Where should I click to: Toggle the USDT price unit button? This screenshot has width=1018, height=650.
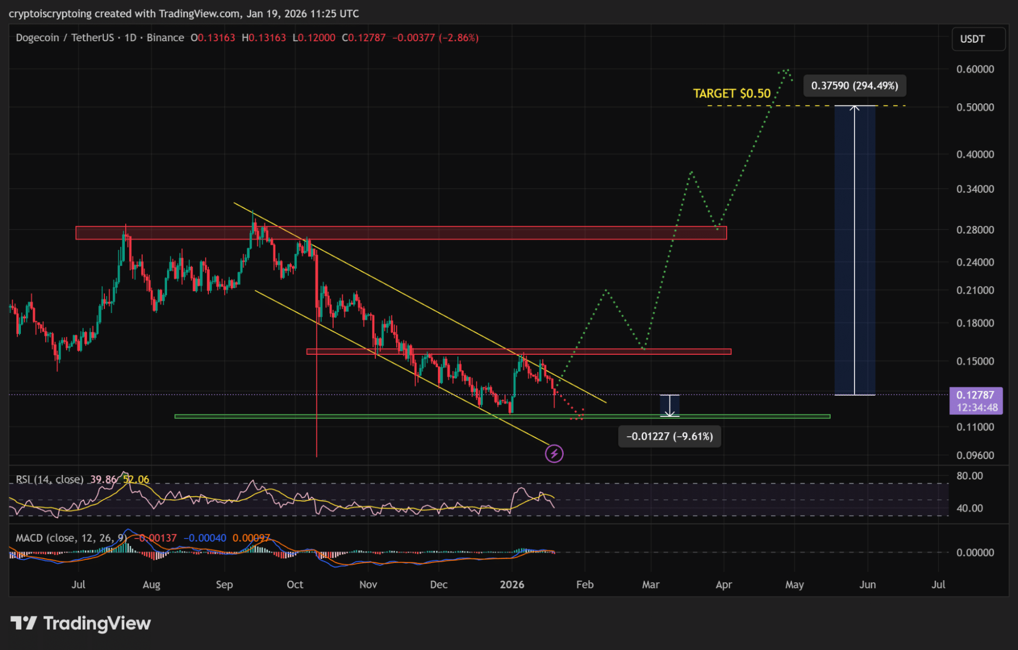[977, 39]
